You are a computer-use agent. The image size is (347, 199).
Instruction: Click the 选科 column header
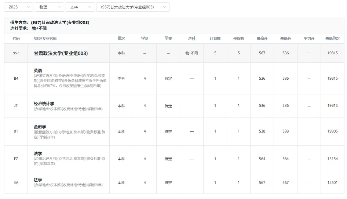(191, 38)
